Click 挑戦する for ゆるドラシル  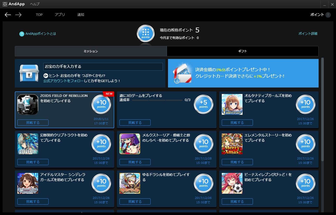pos(135,201)
